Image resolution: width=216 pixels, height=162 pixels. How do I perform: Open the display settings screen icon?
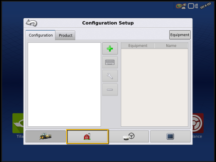pyautogui.click(x=170, y=136)
